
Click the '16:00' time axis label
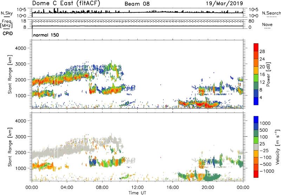pos(172,188)
